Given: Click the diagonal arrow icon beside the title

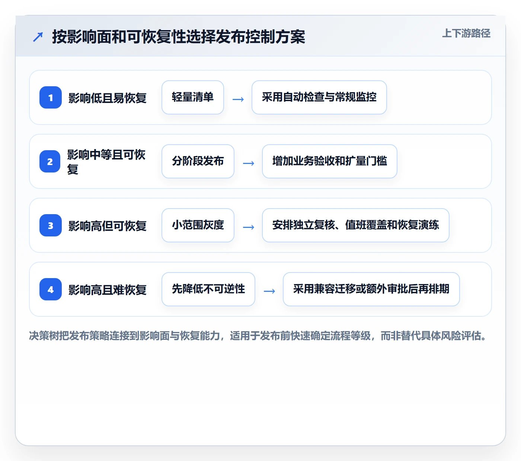Looking at the screenshot, I should click(x=38, y=37).
